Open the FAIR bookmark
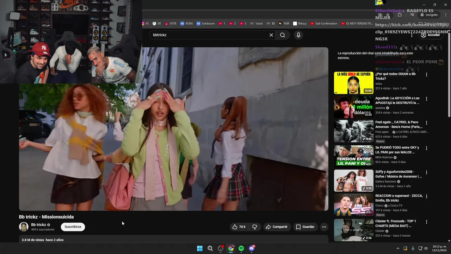The image size is (451, 254). (x=284, y=24)
